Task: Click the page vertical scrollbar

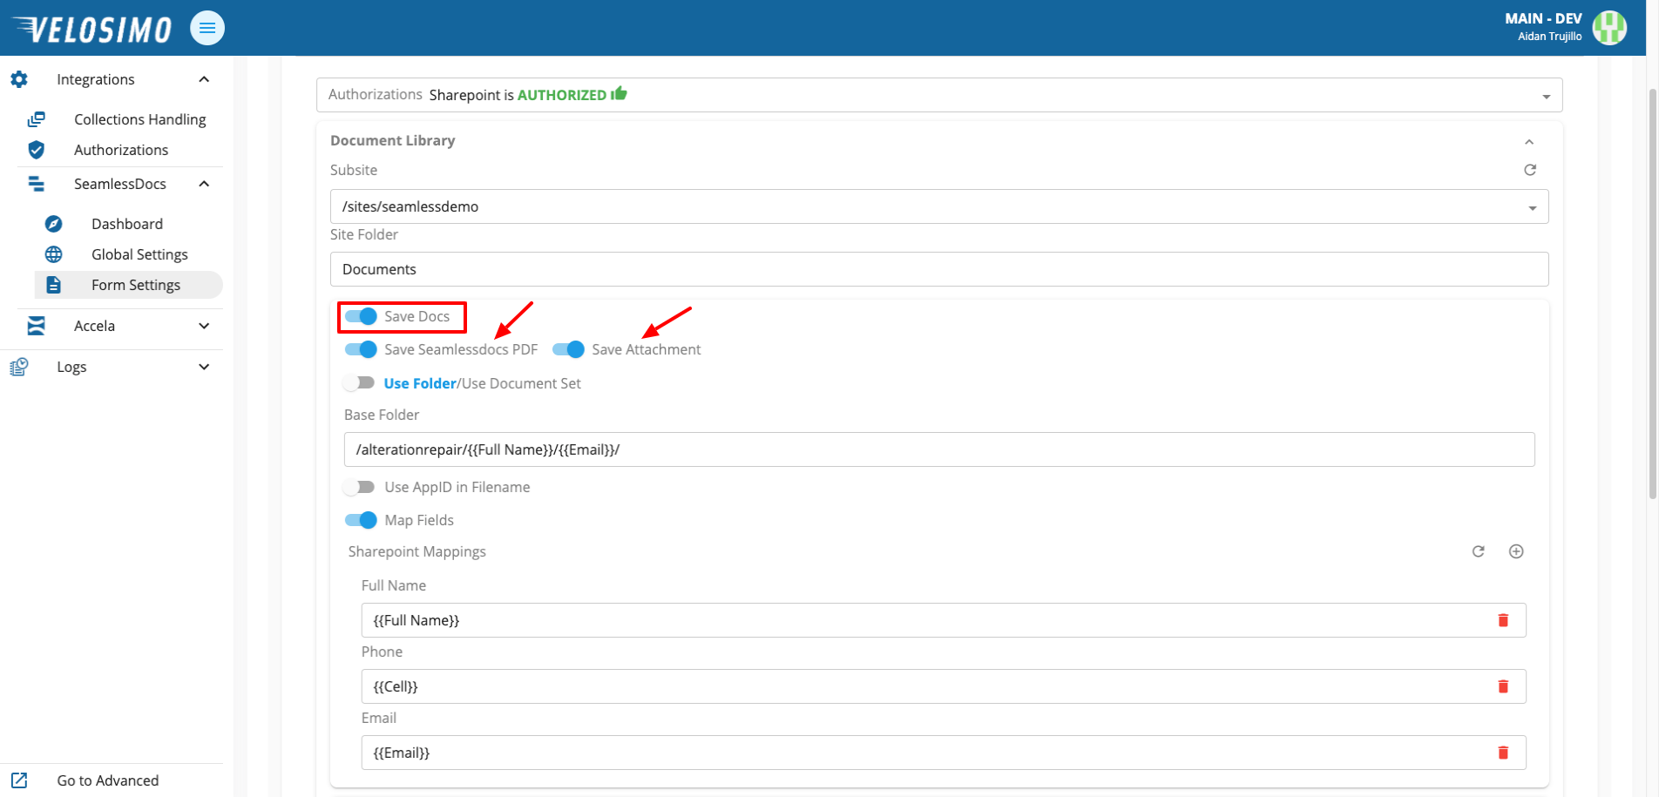Action: [x=1653, y=294]
